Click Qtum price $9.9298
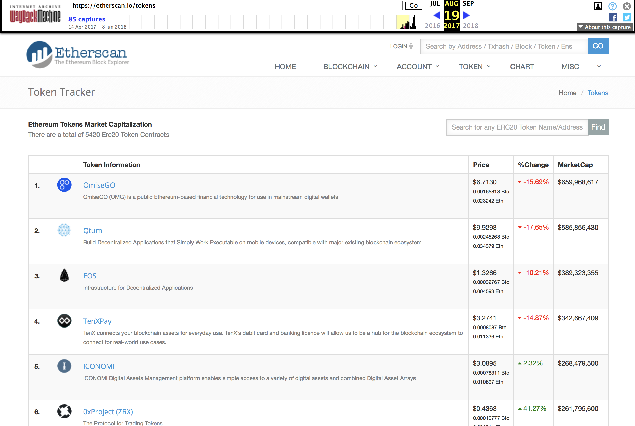The image size is (635, 426). (485, 228)
